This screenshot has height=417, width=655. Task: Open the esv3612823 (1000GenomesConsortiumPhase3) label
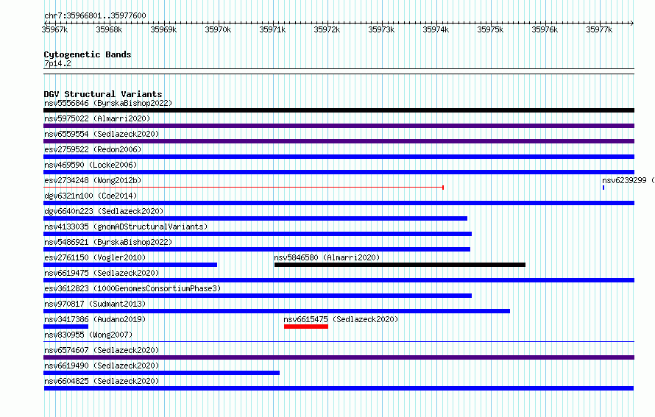[132, 288]
